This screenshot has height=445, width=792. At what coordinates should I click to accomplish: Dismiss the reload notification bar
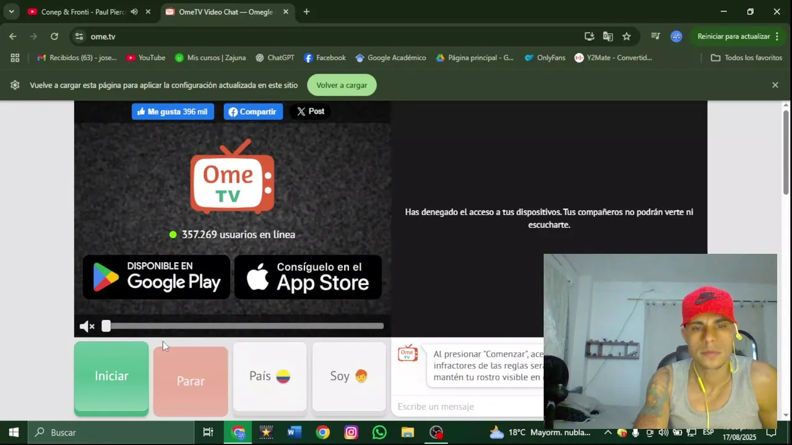click(775, 85)
